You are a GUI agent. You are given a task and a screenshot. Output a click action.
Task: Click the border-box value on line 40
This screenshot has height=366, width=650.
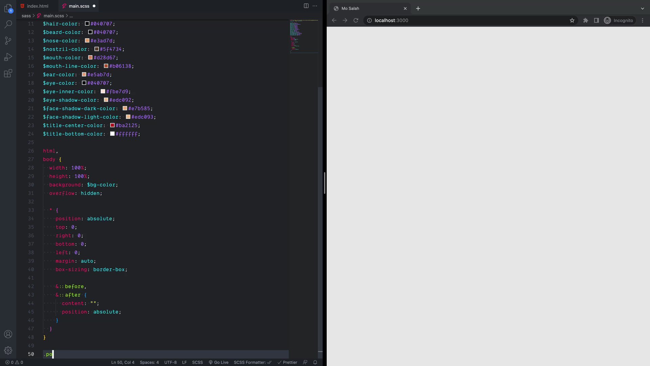(109, 269)
